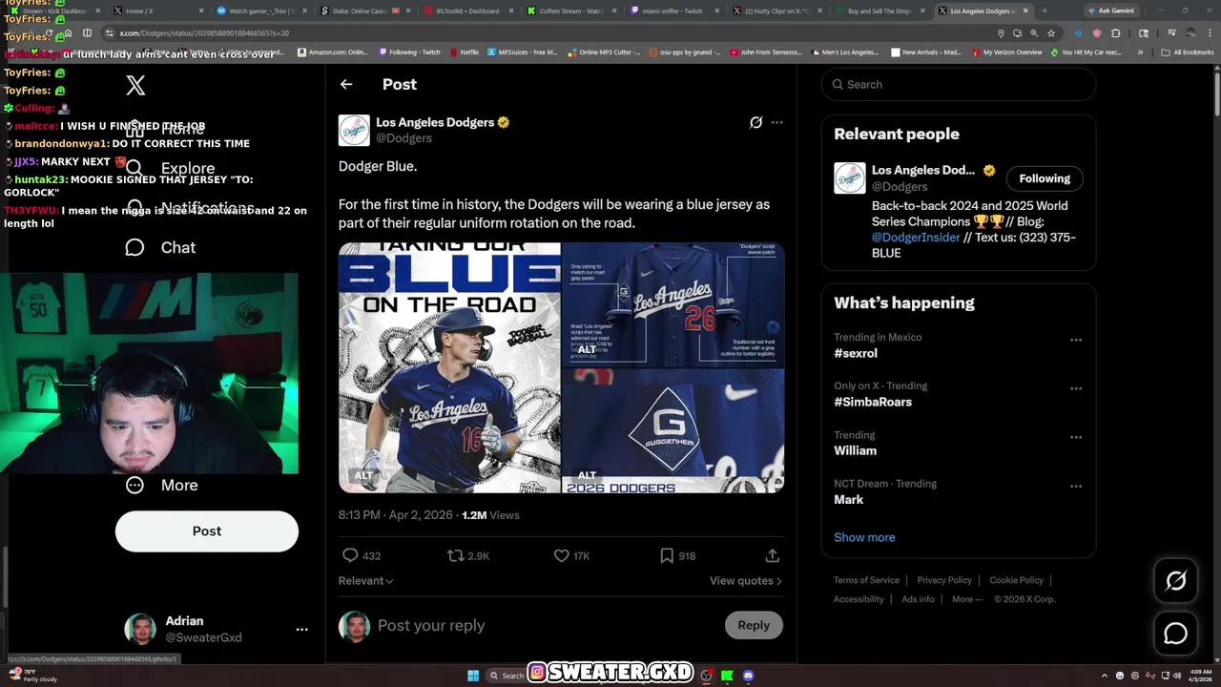Image resolution: width=1221 pixels, height=687 pixels.
Task: Switch to the Nutty Clipz on X tab
Action: point(776,10)
